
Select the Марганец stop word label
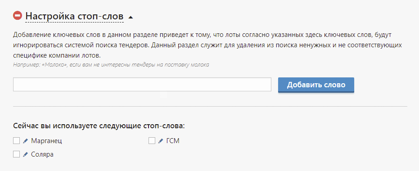(x=46, y=141)
